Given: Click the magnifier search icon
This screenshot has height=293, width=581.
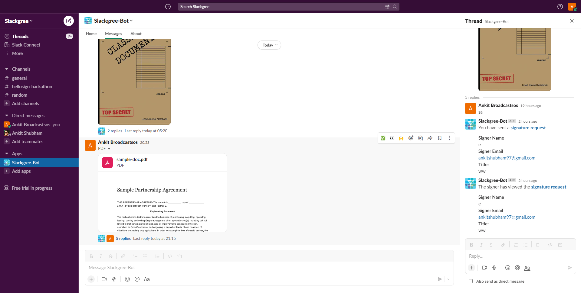Looking at the screenshot, I should (395, 7).
